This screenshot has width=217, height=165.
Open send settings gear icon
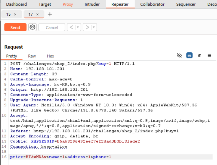[x=32, y=27]
